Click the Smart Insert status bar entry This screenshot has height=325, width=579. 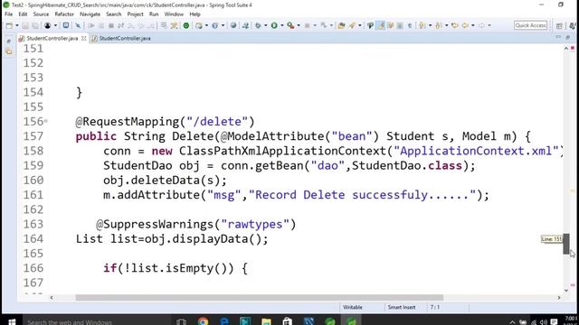pyautogui.click(x=402, y=307)
